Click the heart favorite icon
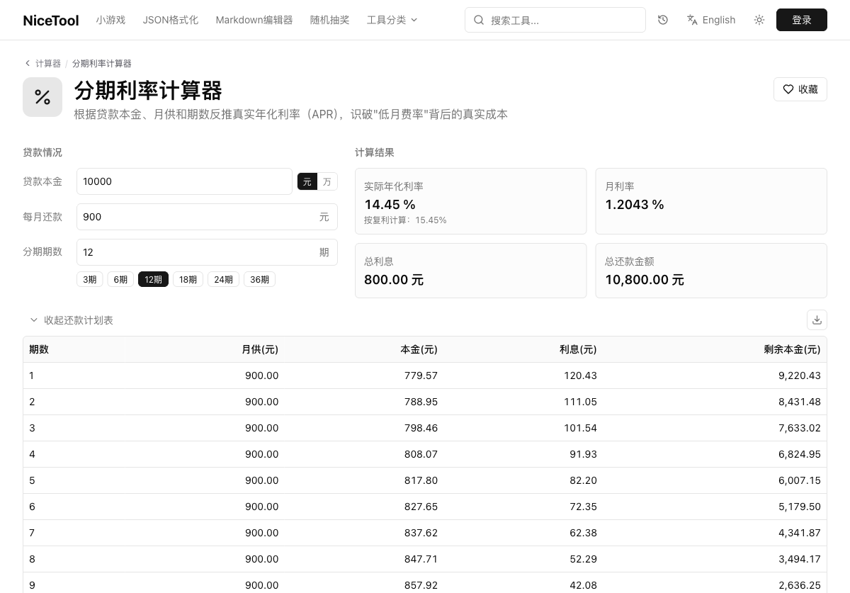The width and height of the screenshot is (850, 593). pos(788,89)
